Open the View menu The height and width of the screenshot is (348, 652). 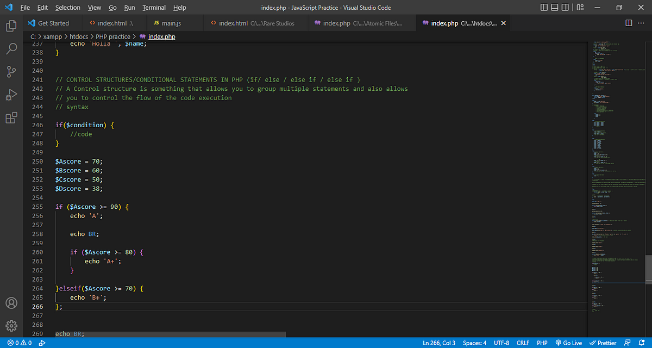[95, 8]
